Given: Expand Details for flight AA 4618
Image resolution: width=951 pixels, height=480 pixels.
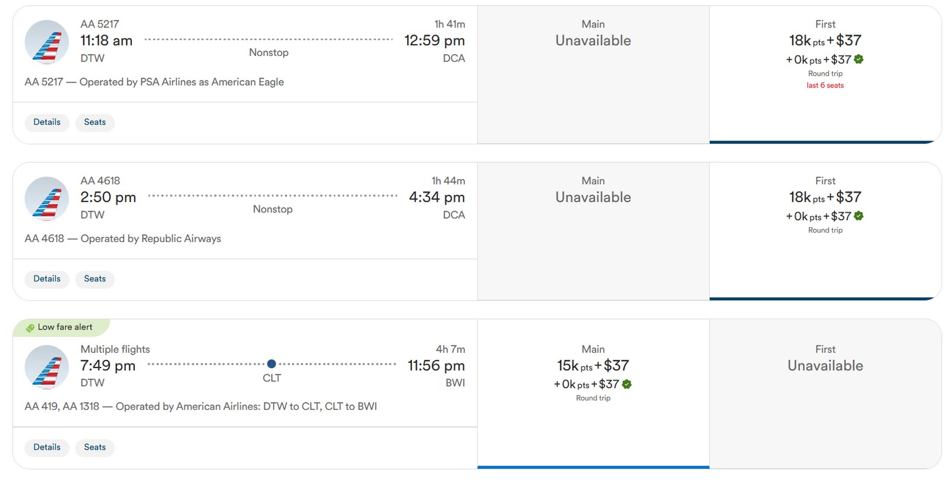Looking at the screenshot, I should 47,279.
